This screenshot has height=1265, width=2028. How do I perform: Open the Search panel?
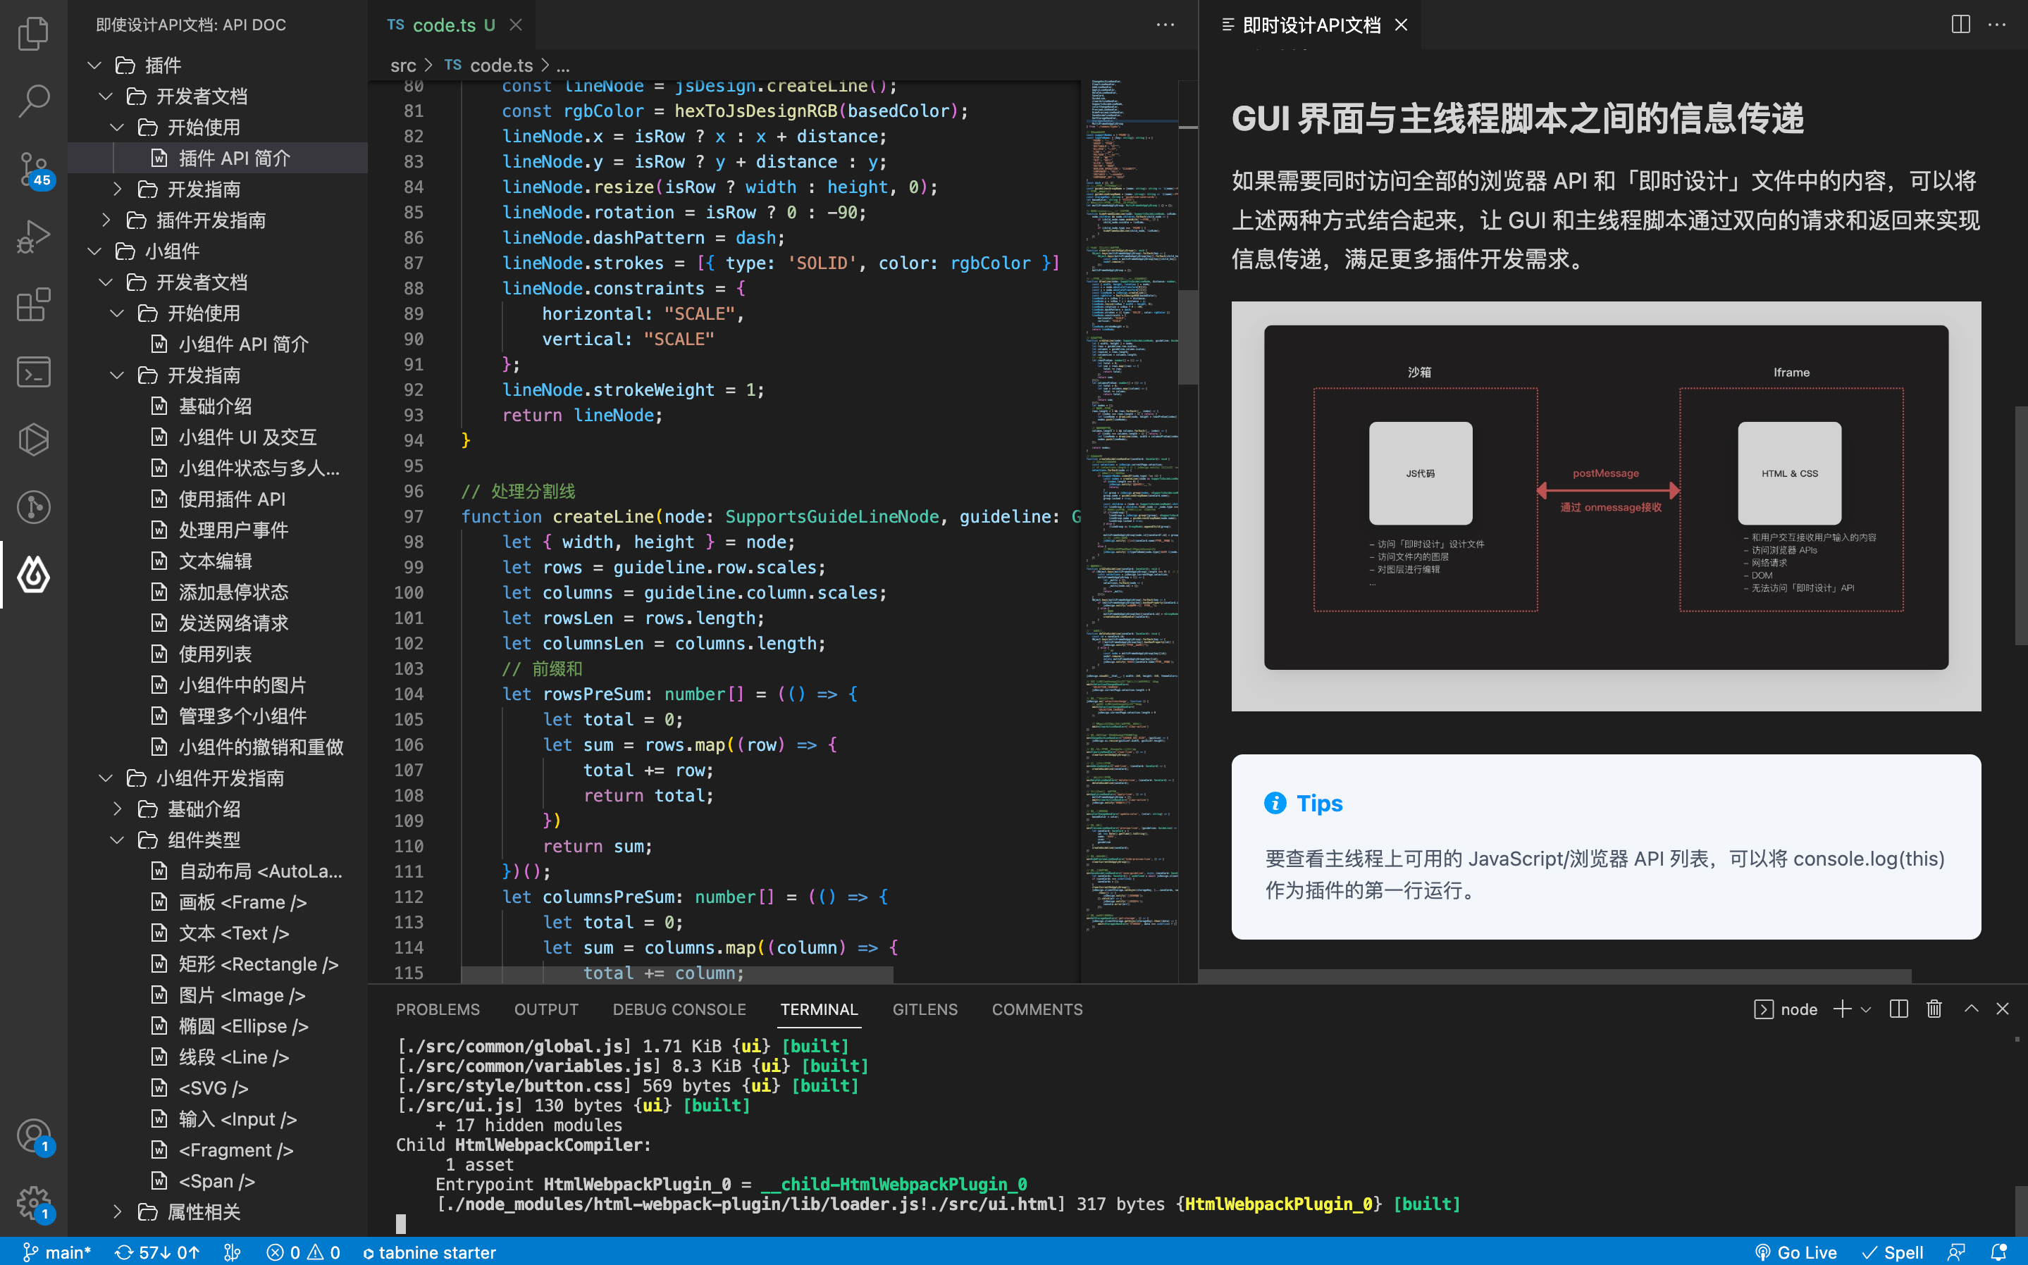coord(34,99)
